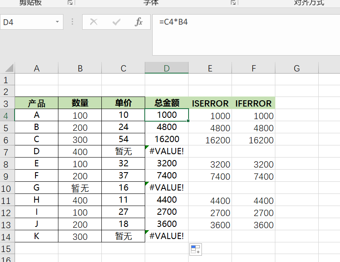This screenshot has height=262, width=340.
Task: Click 暂无 in unit price row 7
Action: click(x=123, y=151)
